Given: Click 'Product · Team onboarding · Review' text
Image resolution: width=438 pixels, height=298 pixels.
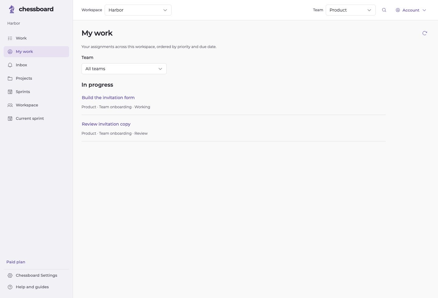Looking at the screenshot, I should (115, 133).
